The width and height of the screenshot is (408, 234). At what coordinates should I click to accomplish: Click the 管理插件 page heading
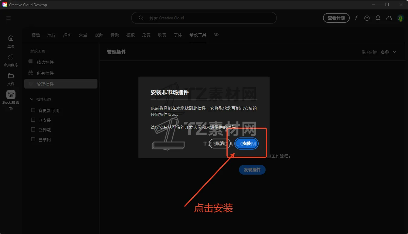117,52
